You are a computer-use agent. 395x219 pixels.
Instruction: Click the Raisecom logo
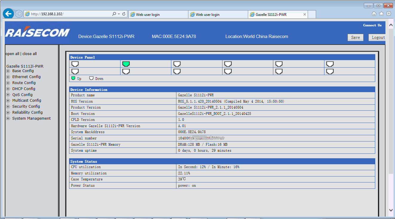(38, 33)
